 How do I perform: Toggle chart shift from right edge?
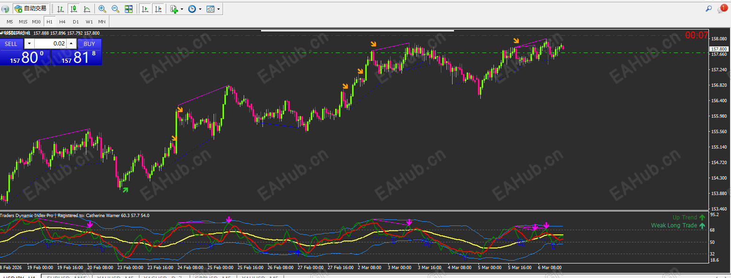point(159,8)
